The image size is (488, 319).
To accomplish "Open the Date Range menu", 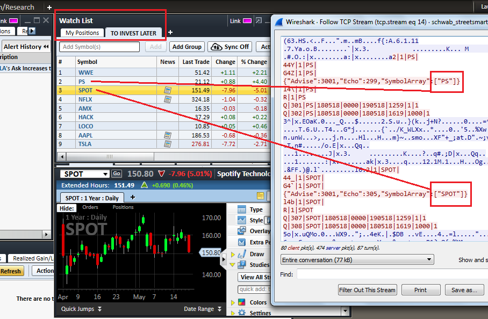I will 203,309.
